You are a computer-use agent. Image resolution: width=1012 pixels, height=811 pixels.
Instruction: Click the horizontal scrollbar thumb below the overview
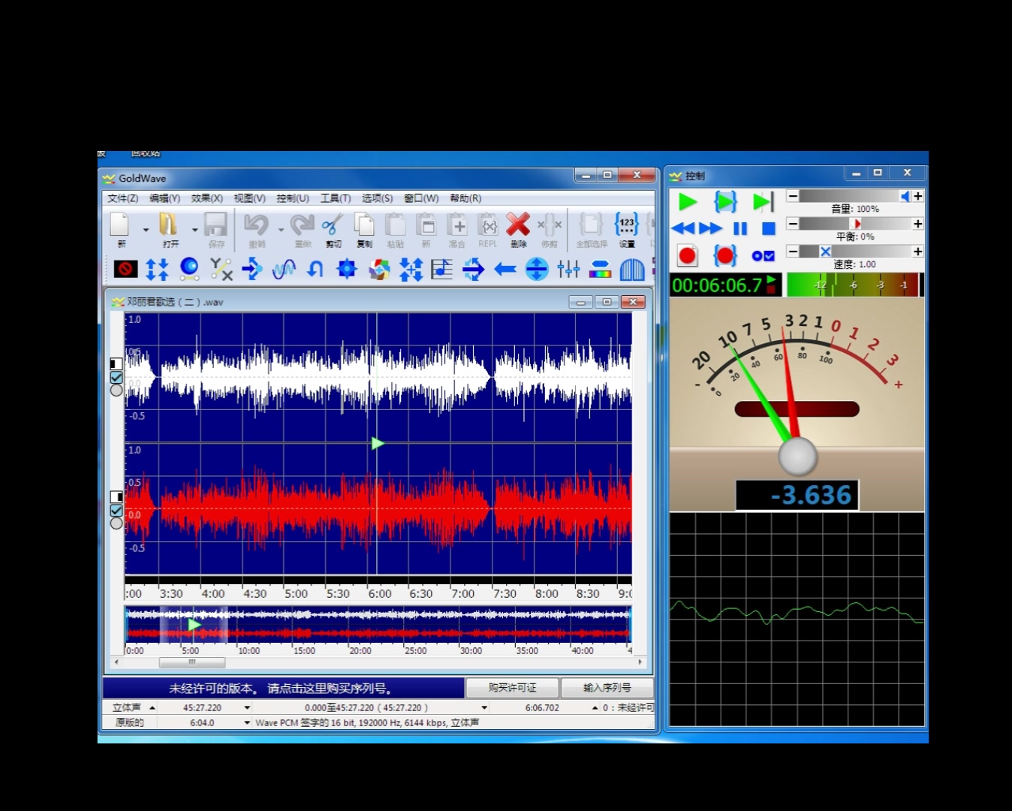click(192, 662)
